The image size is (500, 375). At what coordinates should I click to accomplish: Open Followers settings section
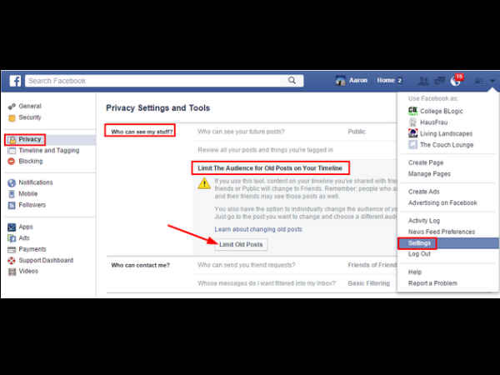[x=32, y=205]
